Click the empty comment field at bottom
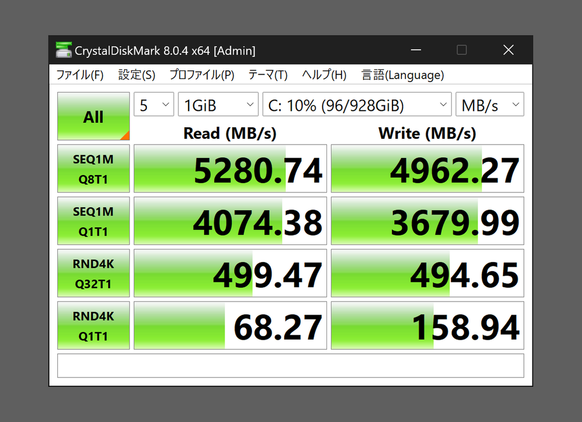This screenshot has width=582, height=422. [291, 366]
